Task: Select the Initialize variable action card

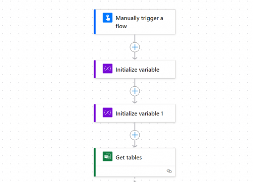Action: tap(135, 69)
